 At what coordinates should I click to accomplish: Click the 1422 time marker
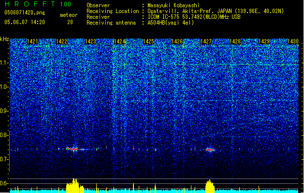tap(61, 41)
